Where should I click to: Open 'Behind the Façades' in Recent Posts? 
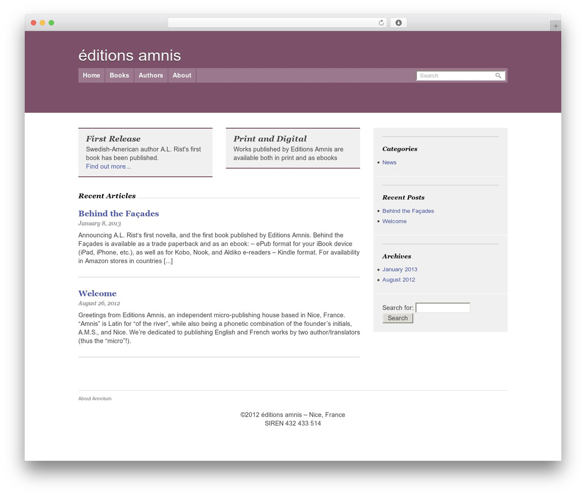pyautogui.click(x=408, y=211)
